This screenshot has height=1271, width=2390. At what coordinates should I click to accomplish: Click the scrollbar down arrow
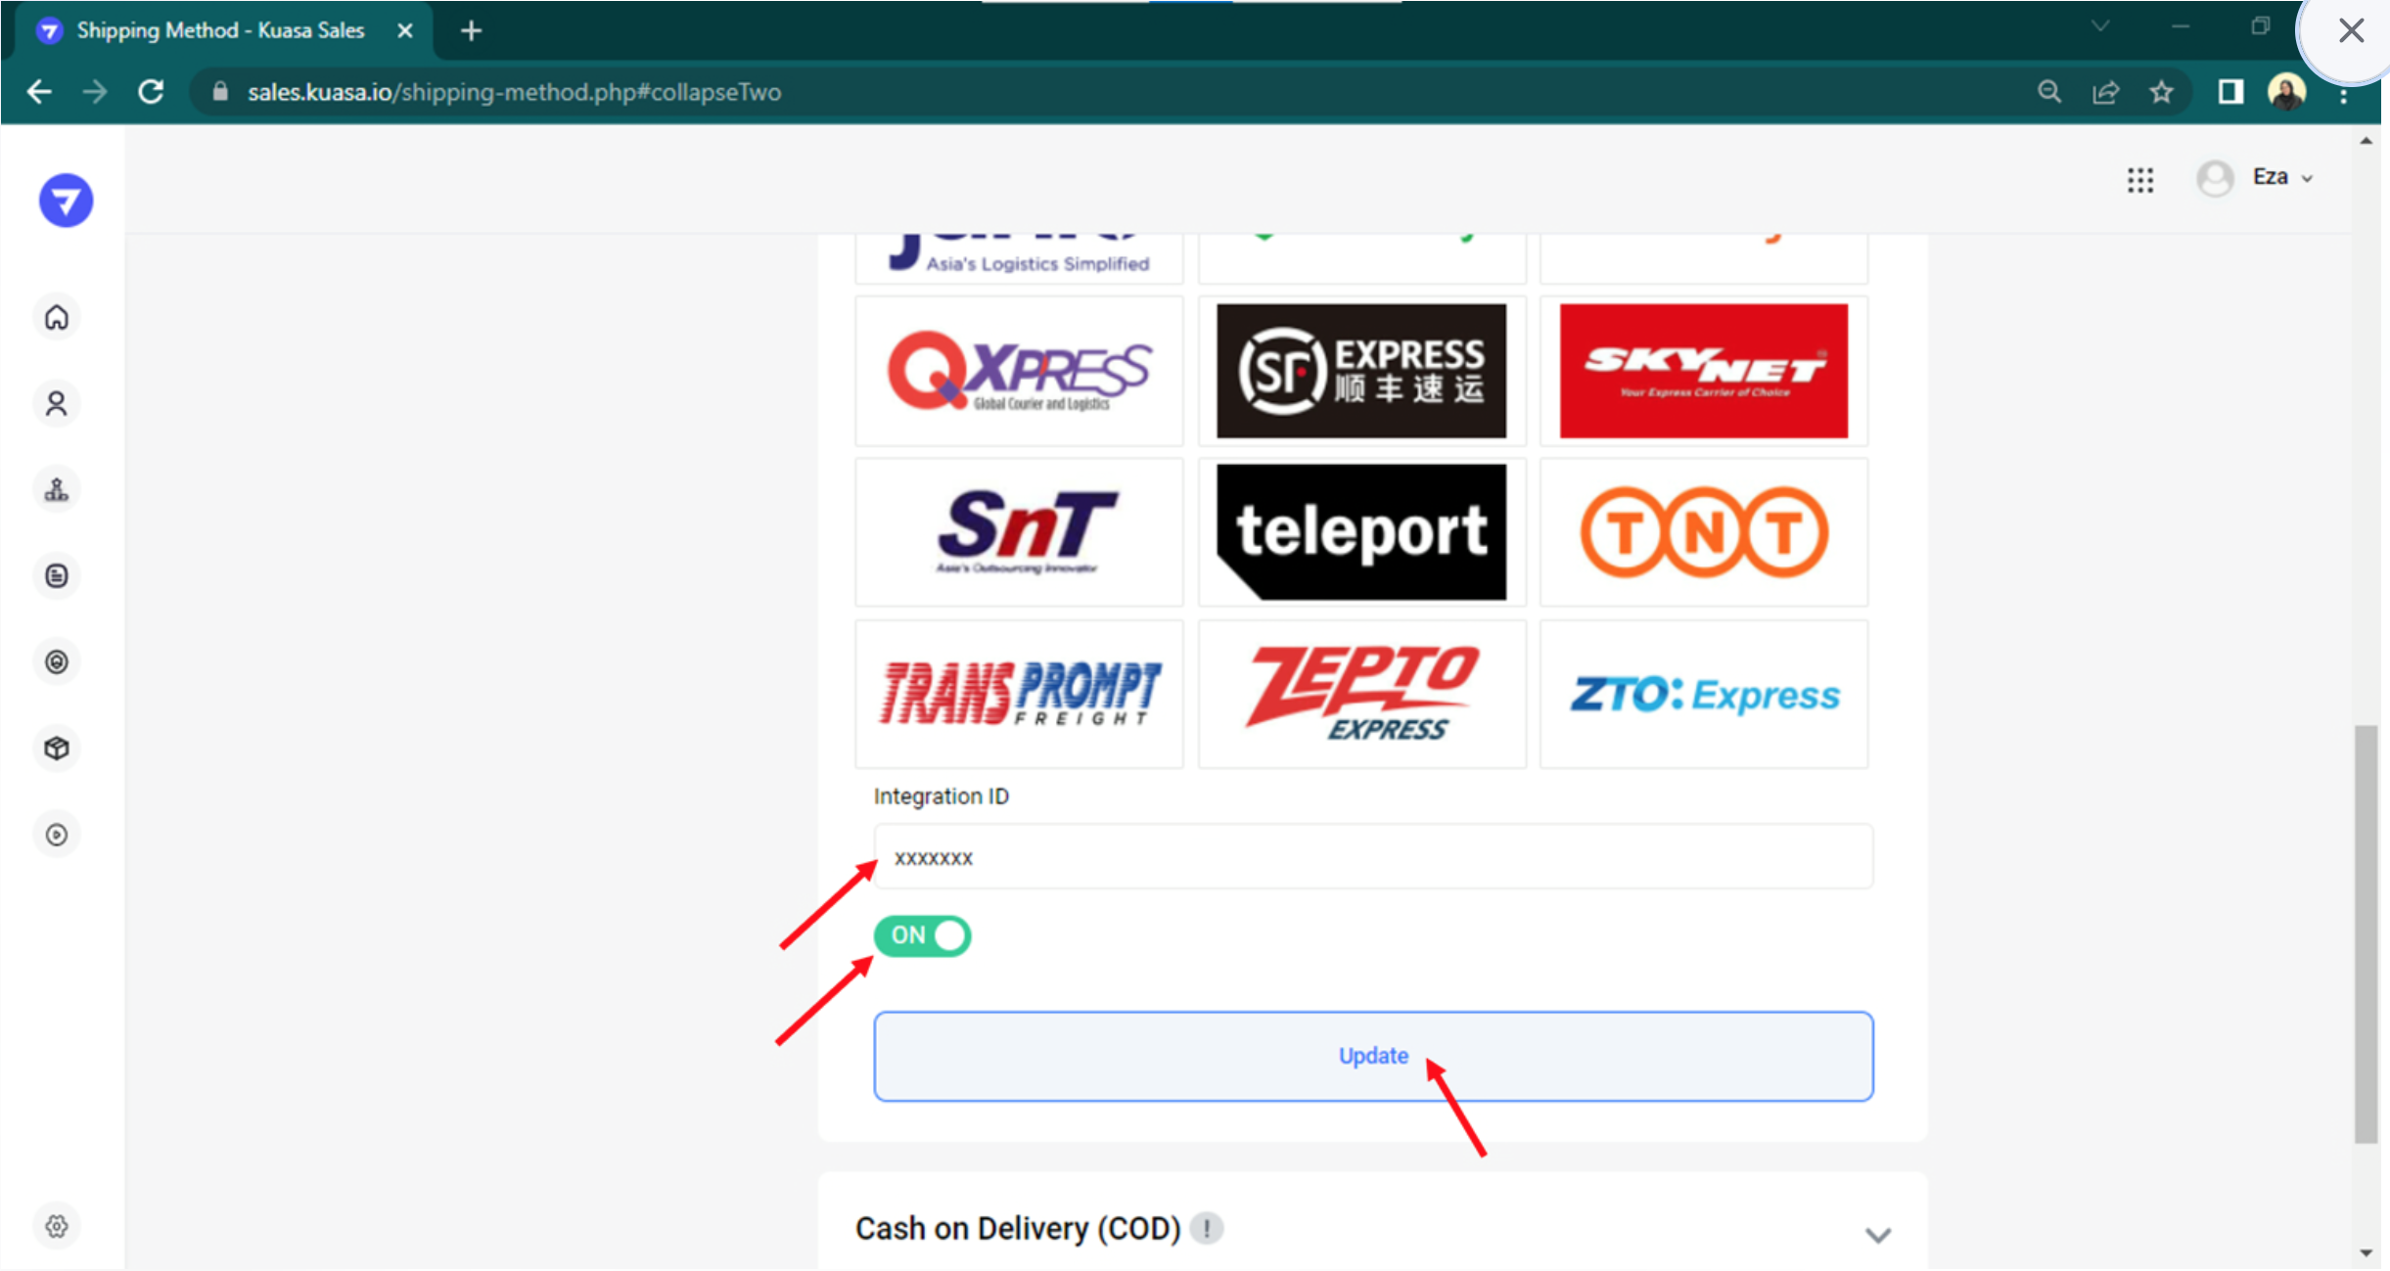2366,1252
